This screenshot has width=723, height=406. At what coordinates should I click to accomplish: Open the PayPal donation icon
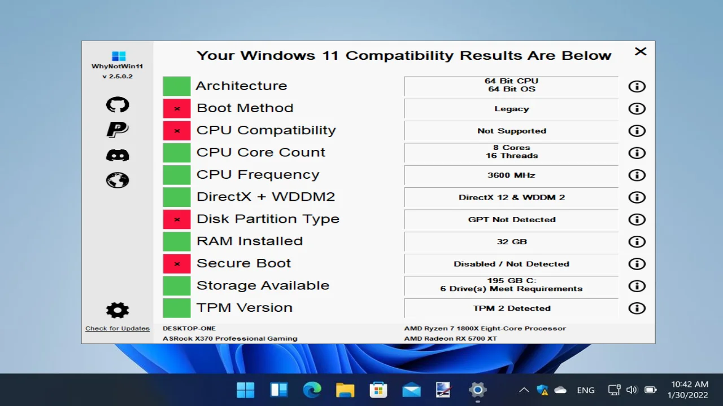point(117,130)
